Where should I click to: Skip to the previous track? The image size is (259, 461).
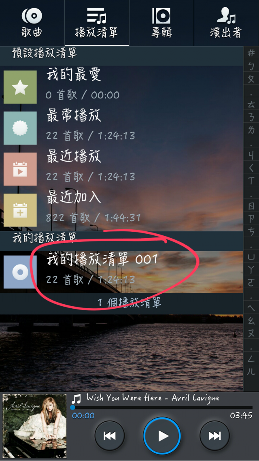pyautogui.click(x=110, y=436)
